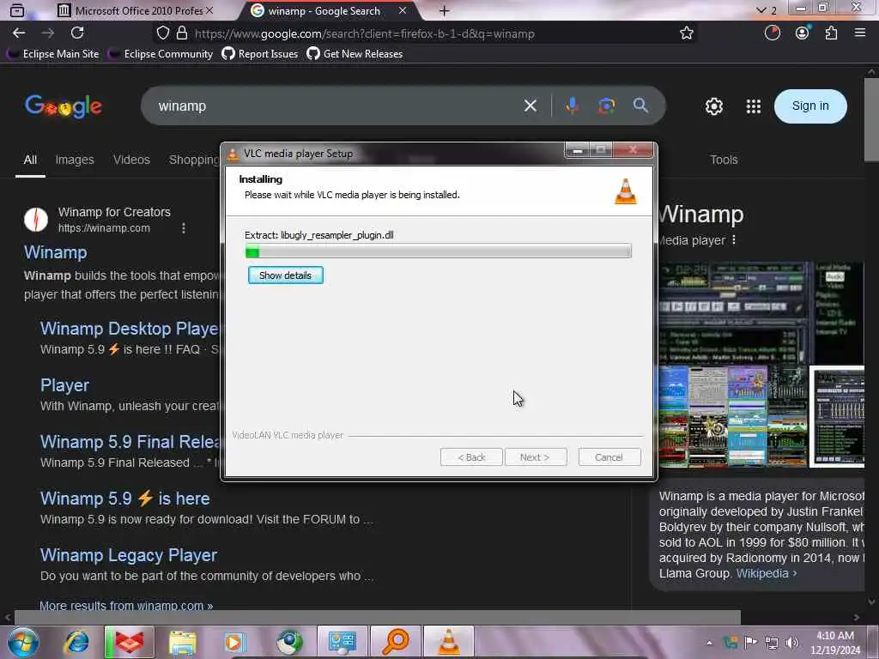Screen dimensions: 879x659
Task: Show hidden system tray icons
Action: [709, 643]
